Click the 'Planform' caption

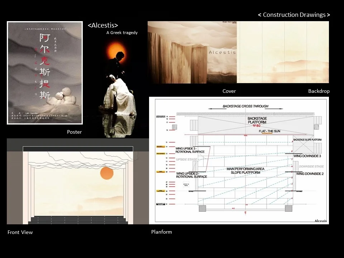point(162,232)
